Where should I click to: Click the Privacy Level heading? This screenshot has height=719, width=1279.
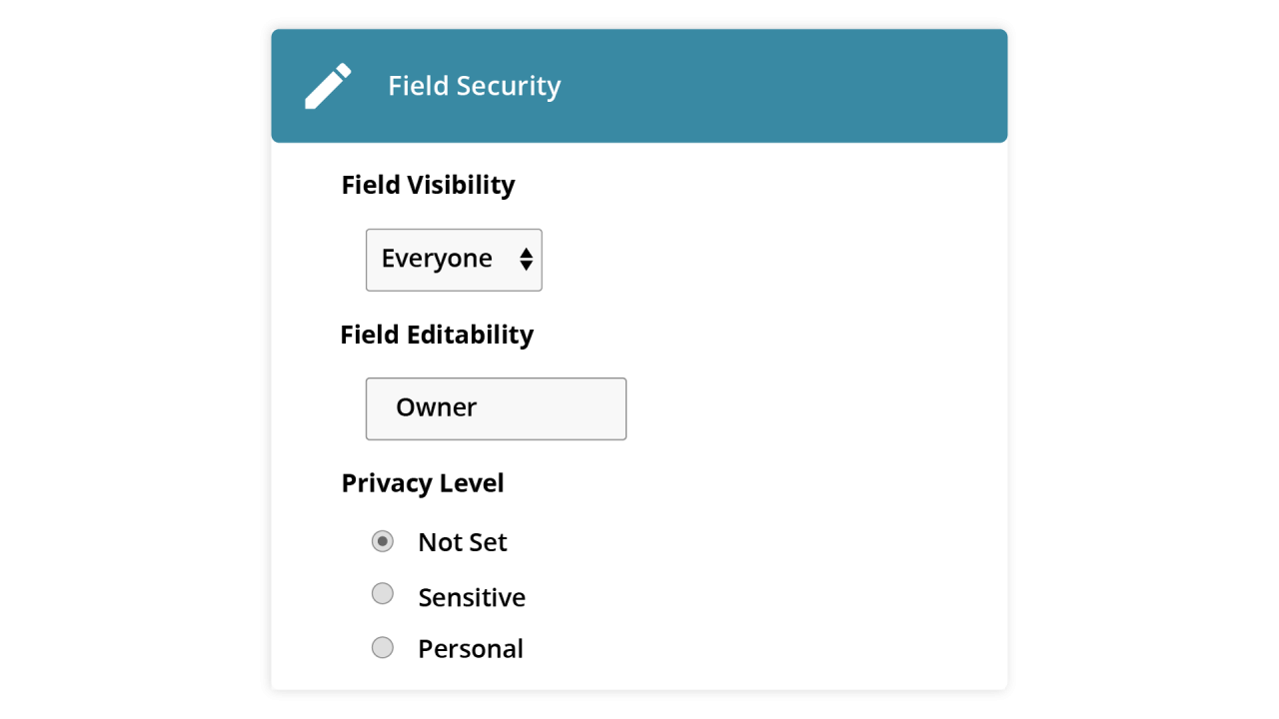(x=423, y=482)
